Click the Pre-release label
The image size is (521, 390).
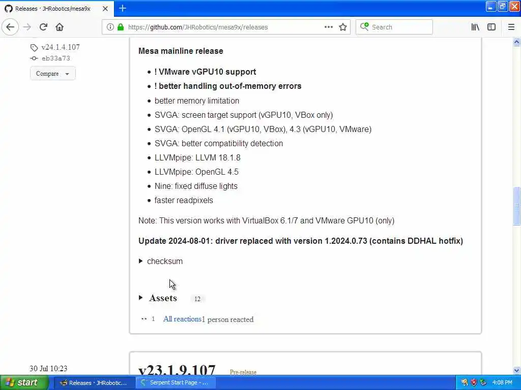coord(243,372)
